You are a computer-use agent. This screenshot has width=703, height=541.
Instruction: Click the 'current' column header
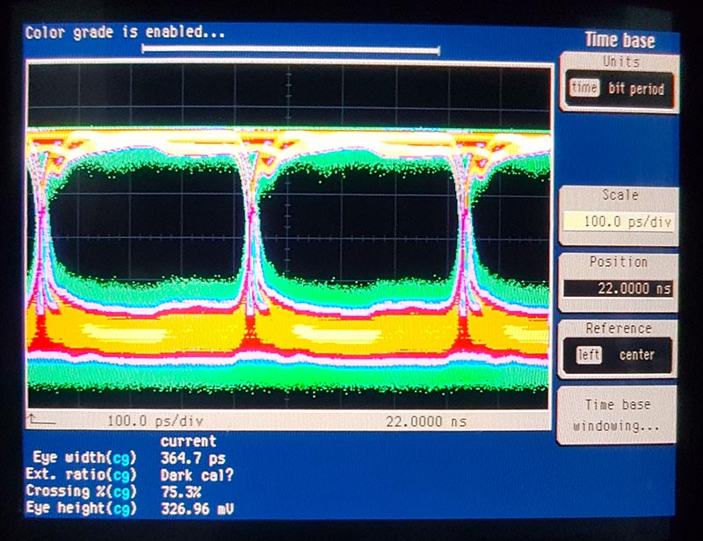188,441
